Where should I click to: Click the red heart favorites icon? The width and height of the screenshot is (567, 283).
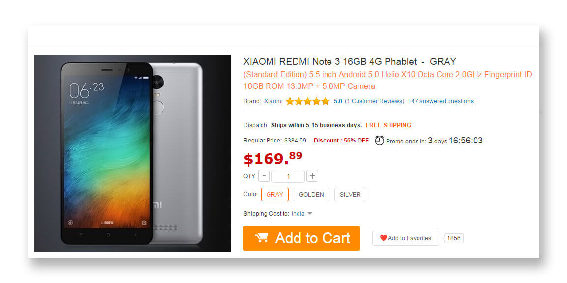383,238
